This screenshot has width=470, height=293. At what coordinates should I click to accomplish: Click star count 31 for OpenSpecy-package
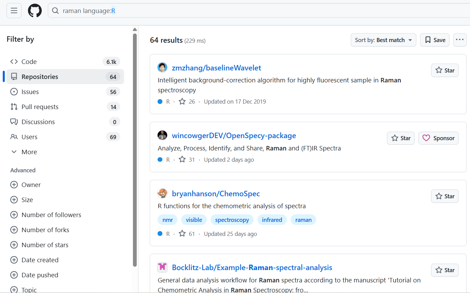[187, 160]
